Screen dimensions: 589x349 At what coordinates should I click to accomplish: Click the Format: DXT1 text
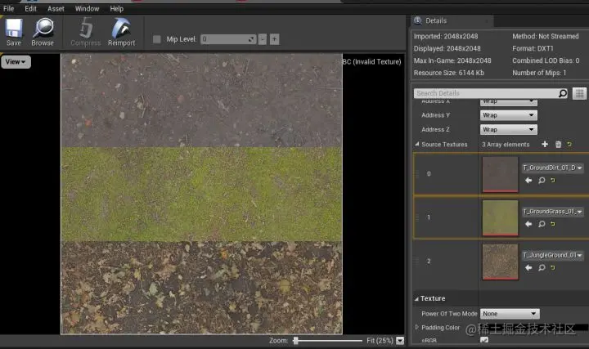point(533,48)
